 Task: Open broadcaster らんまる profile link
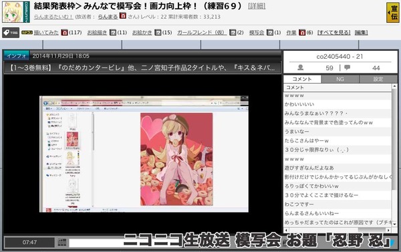(108, 17)
